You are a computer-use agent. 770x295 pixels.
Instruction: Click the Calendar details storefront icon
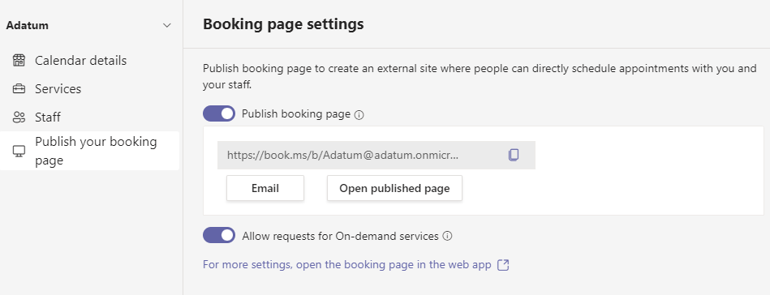click(19, 60)
